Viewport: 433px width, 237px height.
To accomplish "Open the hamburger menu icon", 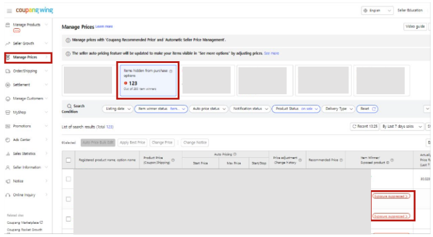I will [9, 11].
